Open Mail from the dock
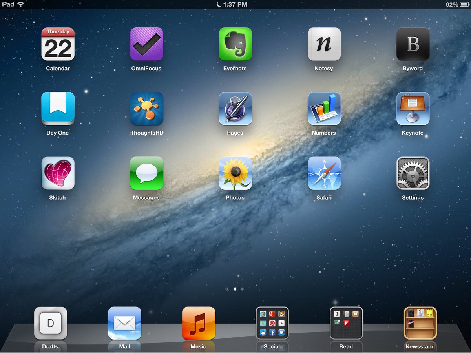The width and height of the screenshot is (471, 353). (x=124, y=323)
